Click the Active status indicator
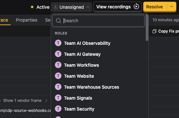179x118 pixels. tap(40, 7)
